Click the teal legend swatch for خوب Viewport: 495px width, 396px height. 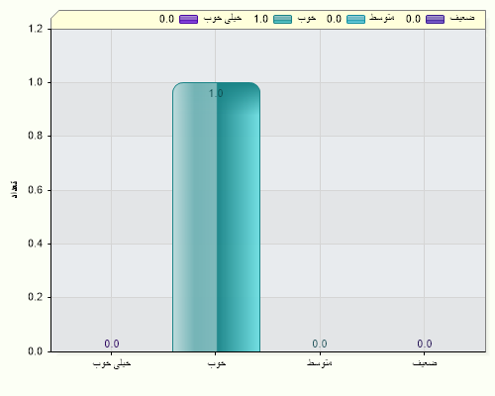click(282, 19)
